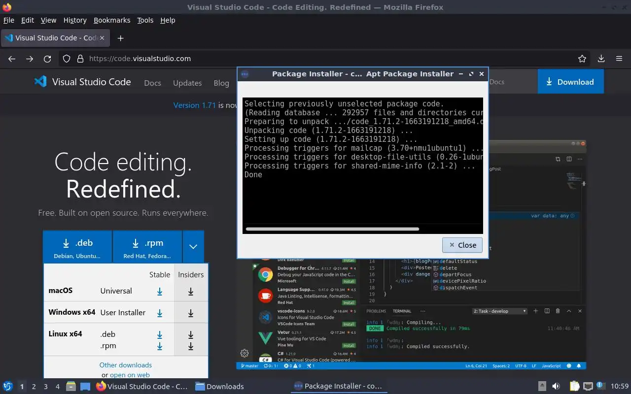This screenshot has width=631, height=394.
Task: Switch to Downloads window in taskbar
Action: point(219,386)
